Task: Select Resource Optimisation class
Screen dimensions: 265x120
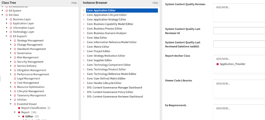Action: (x=31, y=87)
